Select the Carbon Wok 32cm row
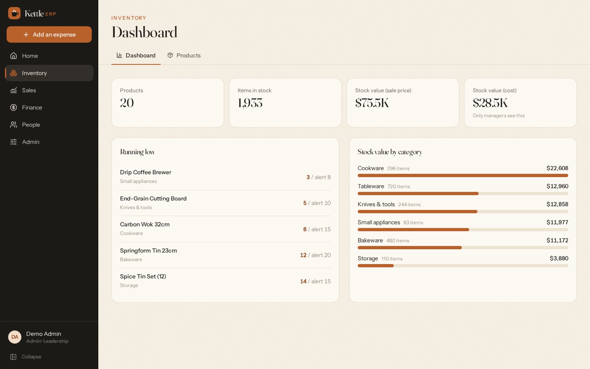Viewport: 590px width, 369px height. 225,229
